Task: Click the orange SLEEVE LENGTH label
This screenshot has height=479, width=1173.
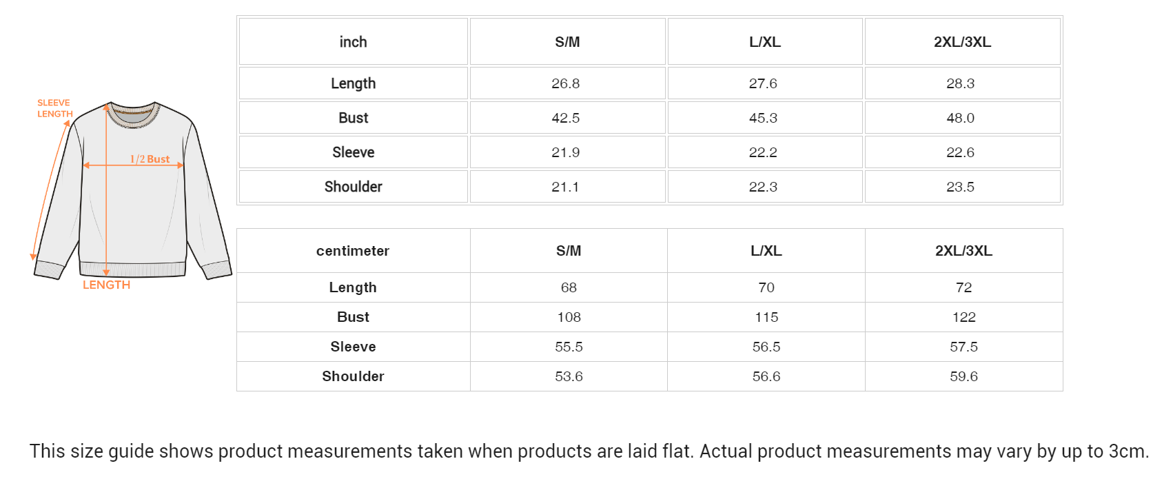Action: tap(54, 108)
